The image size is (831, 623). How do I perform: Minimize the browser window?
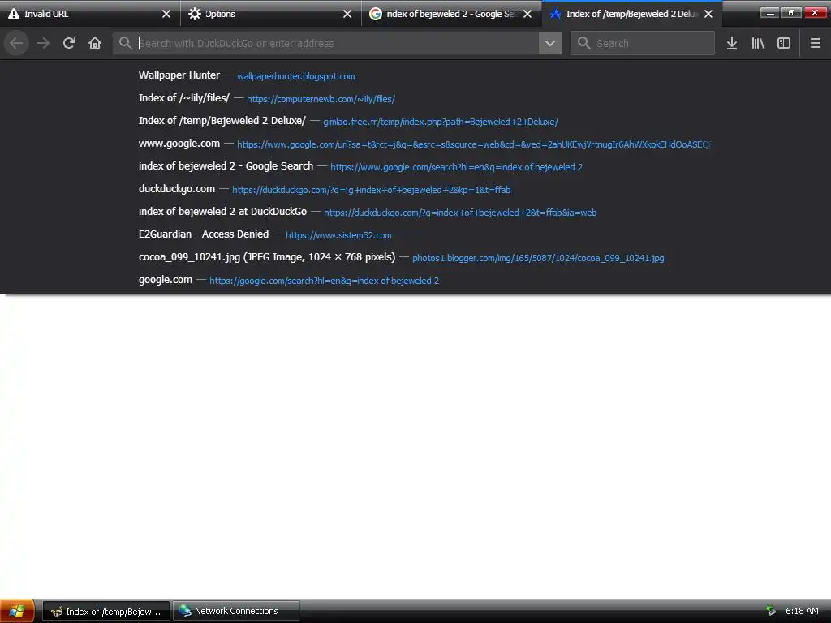[x=769, y=13]
